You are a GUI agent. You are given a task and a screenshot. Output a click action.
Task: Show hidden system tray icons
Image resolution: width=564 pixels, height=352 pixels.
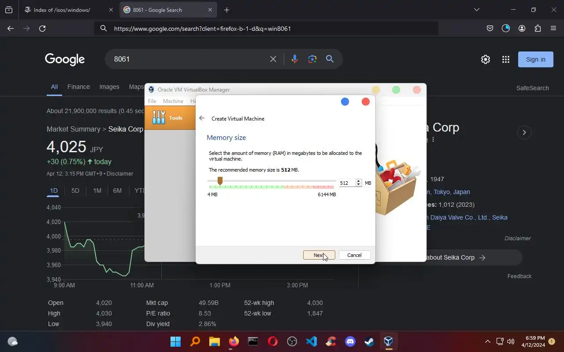pos(488,341)
